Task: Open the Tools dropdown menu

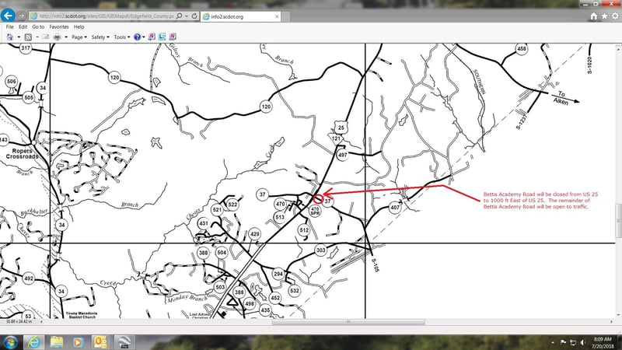Action: tap(122, 37)
